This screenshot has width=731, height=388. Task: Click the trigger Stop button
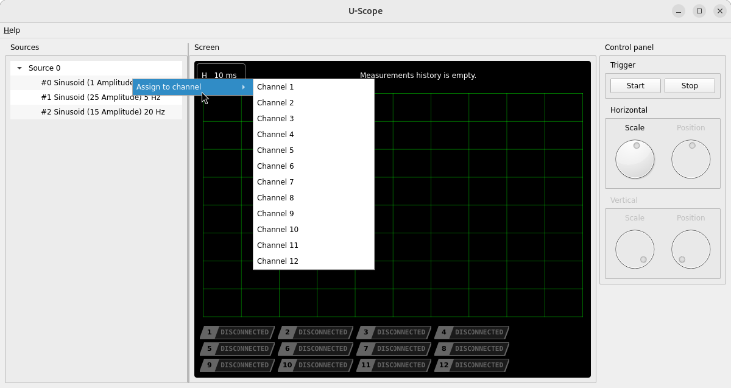tap(690, 86)
